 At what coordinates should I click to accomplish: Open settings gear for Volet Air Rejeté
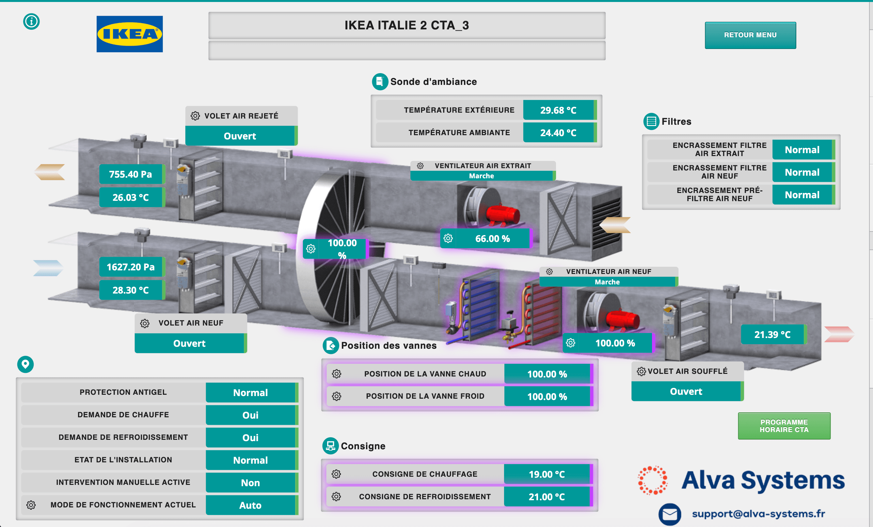[x=195, y=116]
